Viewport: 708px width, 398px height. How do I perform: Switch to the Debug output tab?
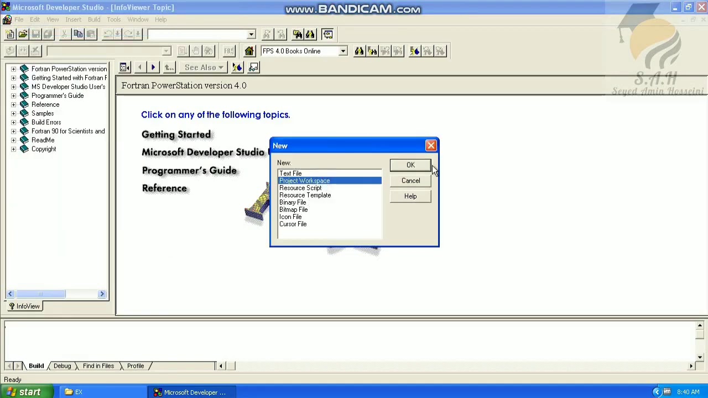[62, 366]
